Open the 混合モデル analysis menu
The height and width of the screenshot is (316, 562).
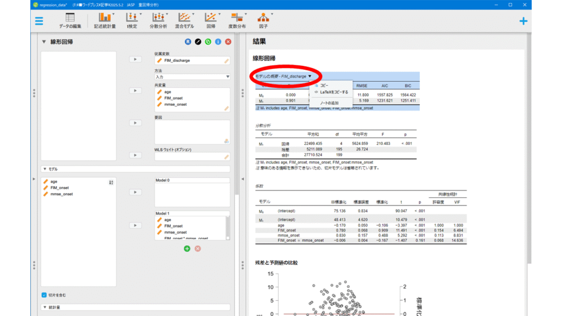coord(184,21)
